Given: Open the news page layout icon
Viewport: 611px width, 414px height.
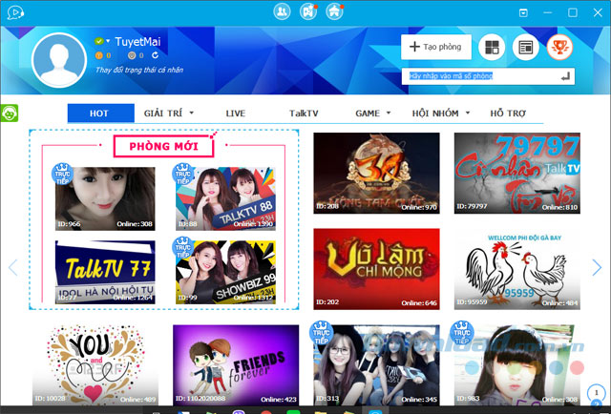Looking at the screenshot, I should point(526,47).
